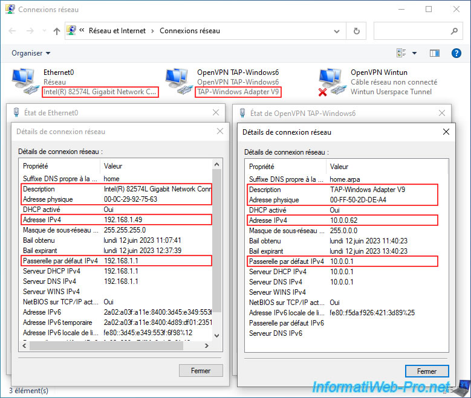Select Intel(R) 82574L description row
The image size is (471, 398).
(x=117, y=189)
